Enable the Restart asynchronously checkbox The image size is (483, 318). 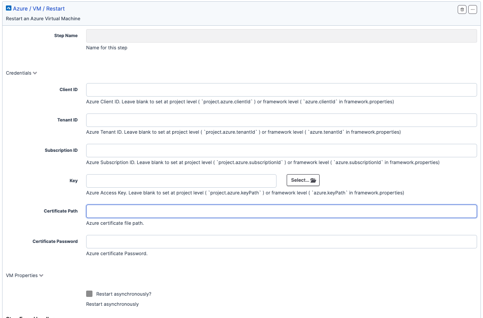[x=90, y=294]
